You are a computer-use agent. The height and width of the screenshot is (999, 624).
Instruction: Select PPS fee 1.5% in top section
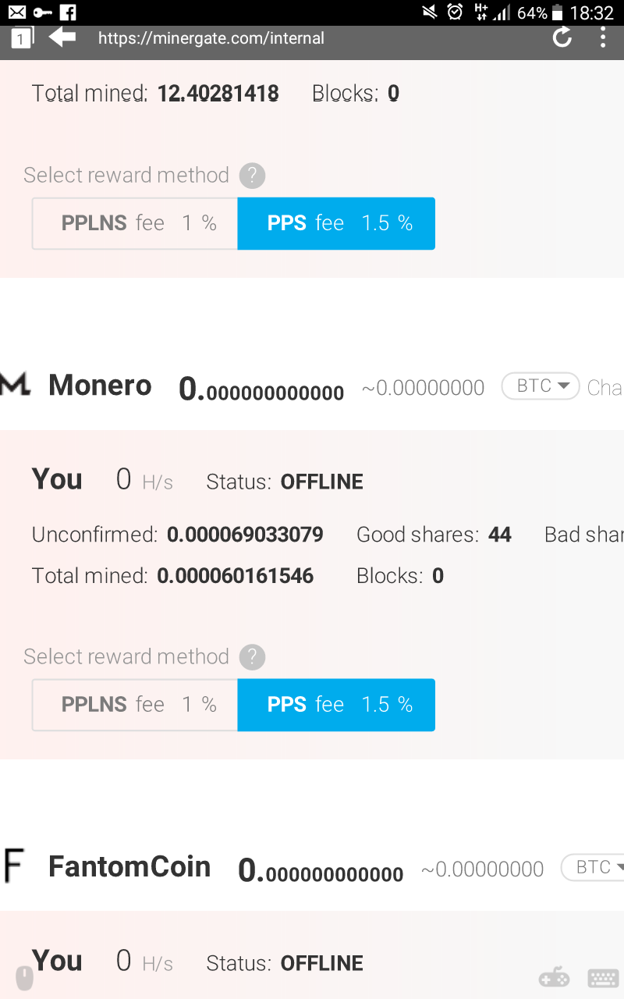pos(336,223)
